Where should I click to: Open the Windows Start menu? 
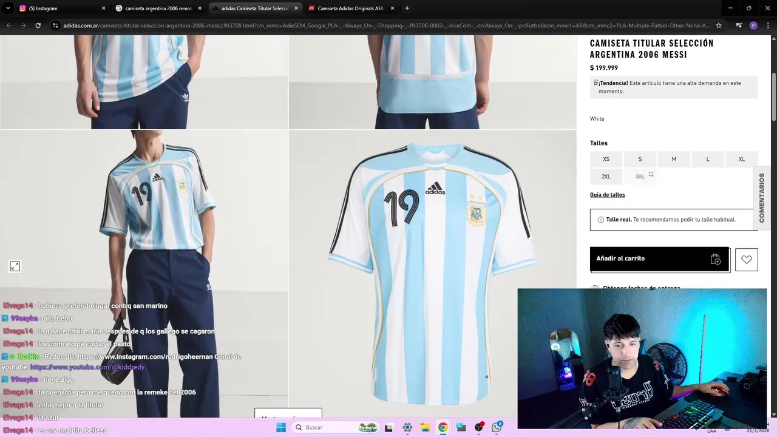pyautogui.click(x=280, y=427)
